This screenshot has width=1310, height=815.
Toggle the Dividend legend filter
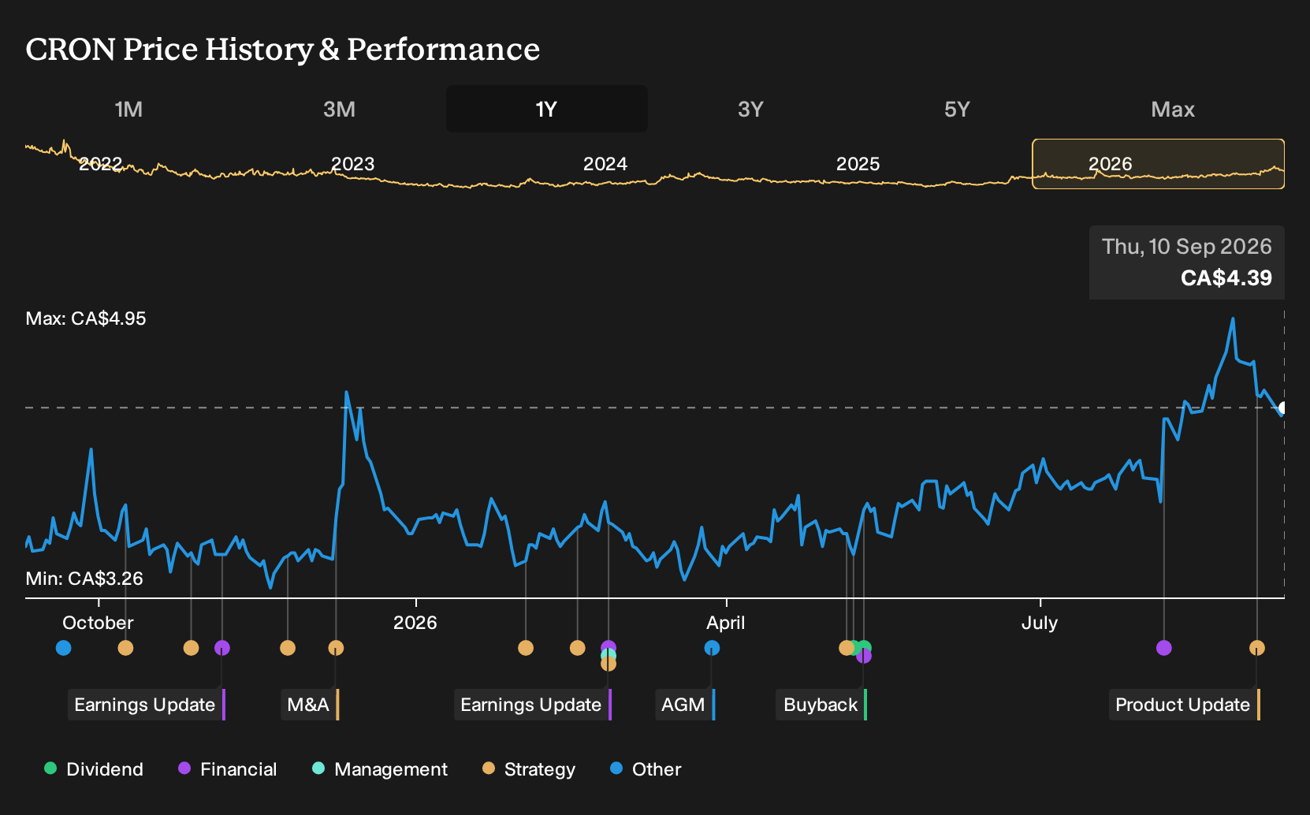(x=94, y=769)
